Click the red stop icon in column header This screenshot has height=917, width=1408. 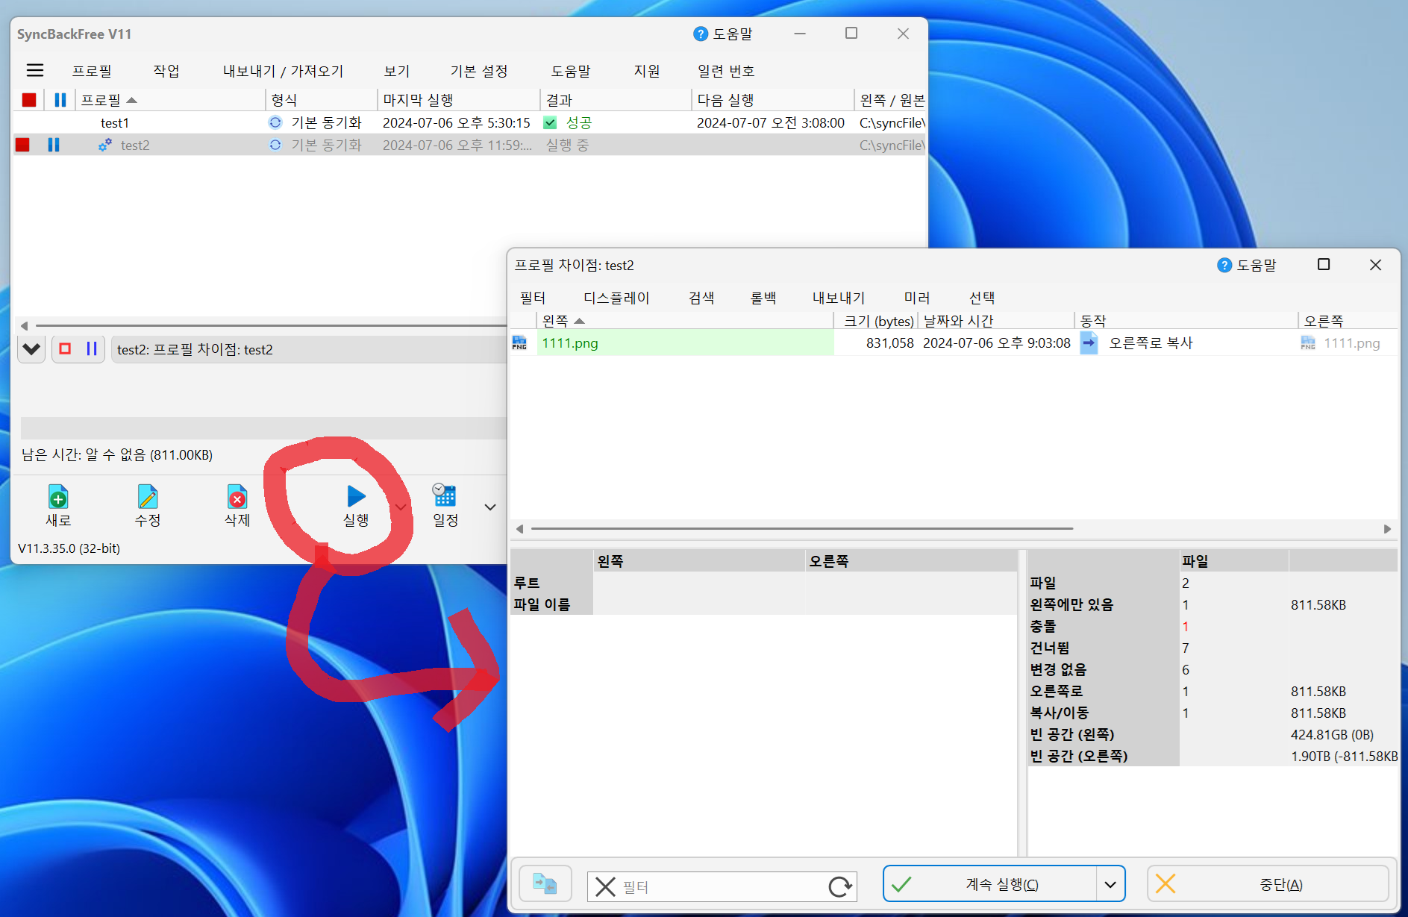click(29, 99)
